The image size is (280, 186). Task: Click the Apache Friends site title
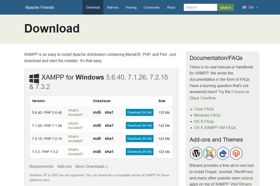(x=40, y=7)
